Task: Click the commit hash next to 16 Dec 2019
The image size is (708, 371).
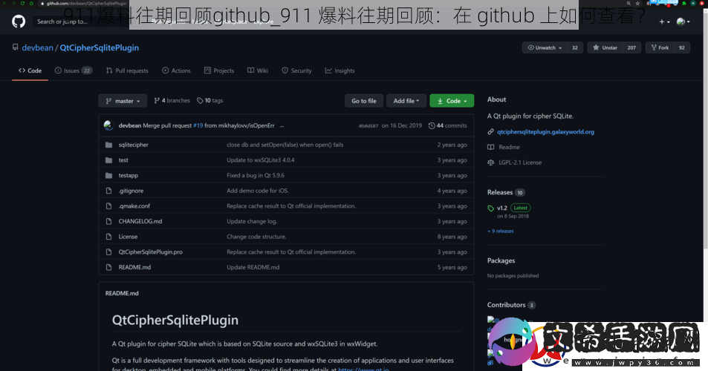Action: (x=368, y=126)
